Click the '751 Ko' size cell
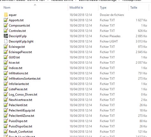The width and height of the screenshot is (151, 137). tap(142, 73)
